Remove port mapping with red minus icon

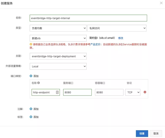[x=145, y=92]
